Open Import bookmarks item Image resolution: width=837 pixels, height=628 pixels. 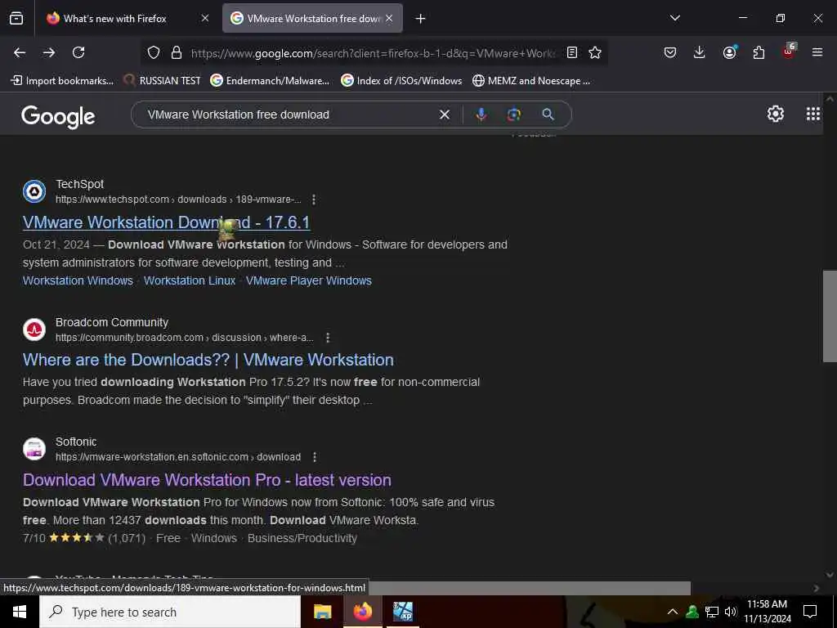(62, 81)
